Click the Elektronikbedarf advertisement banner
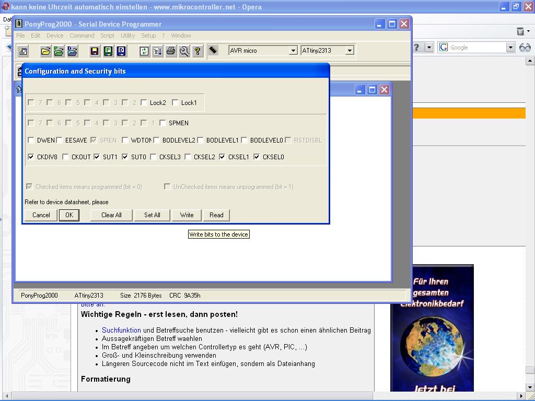 point(432,328)
